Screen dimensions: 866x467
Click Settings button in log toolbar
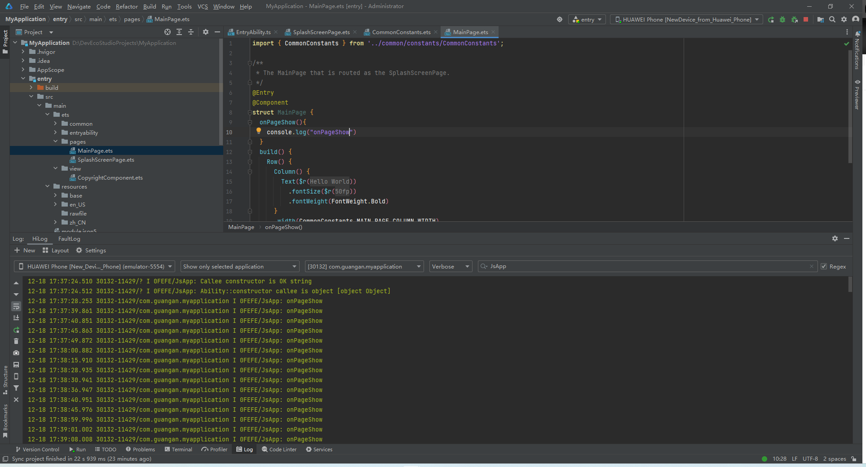(x=91, y=250)
